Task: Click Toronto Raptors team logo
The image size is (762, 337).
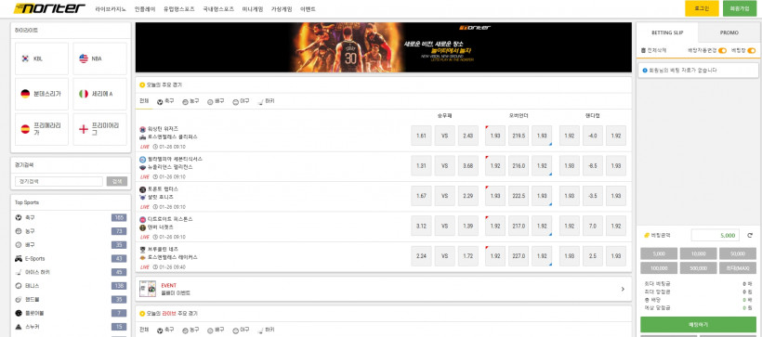Action: [142, 189]
